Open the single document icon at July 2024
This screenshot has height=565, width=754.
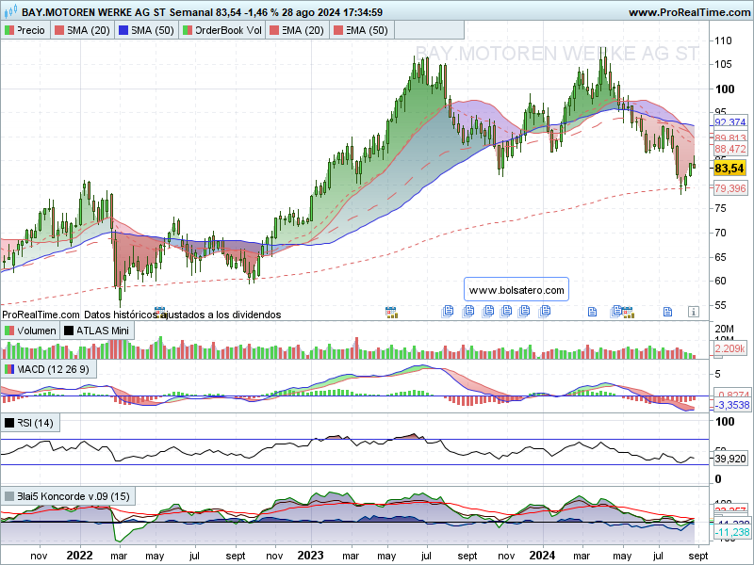click(x=667, y=312)
